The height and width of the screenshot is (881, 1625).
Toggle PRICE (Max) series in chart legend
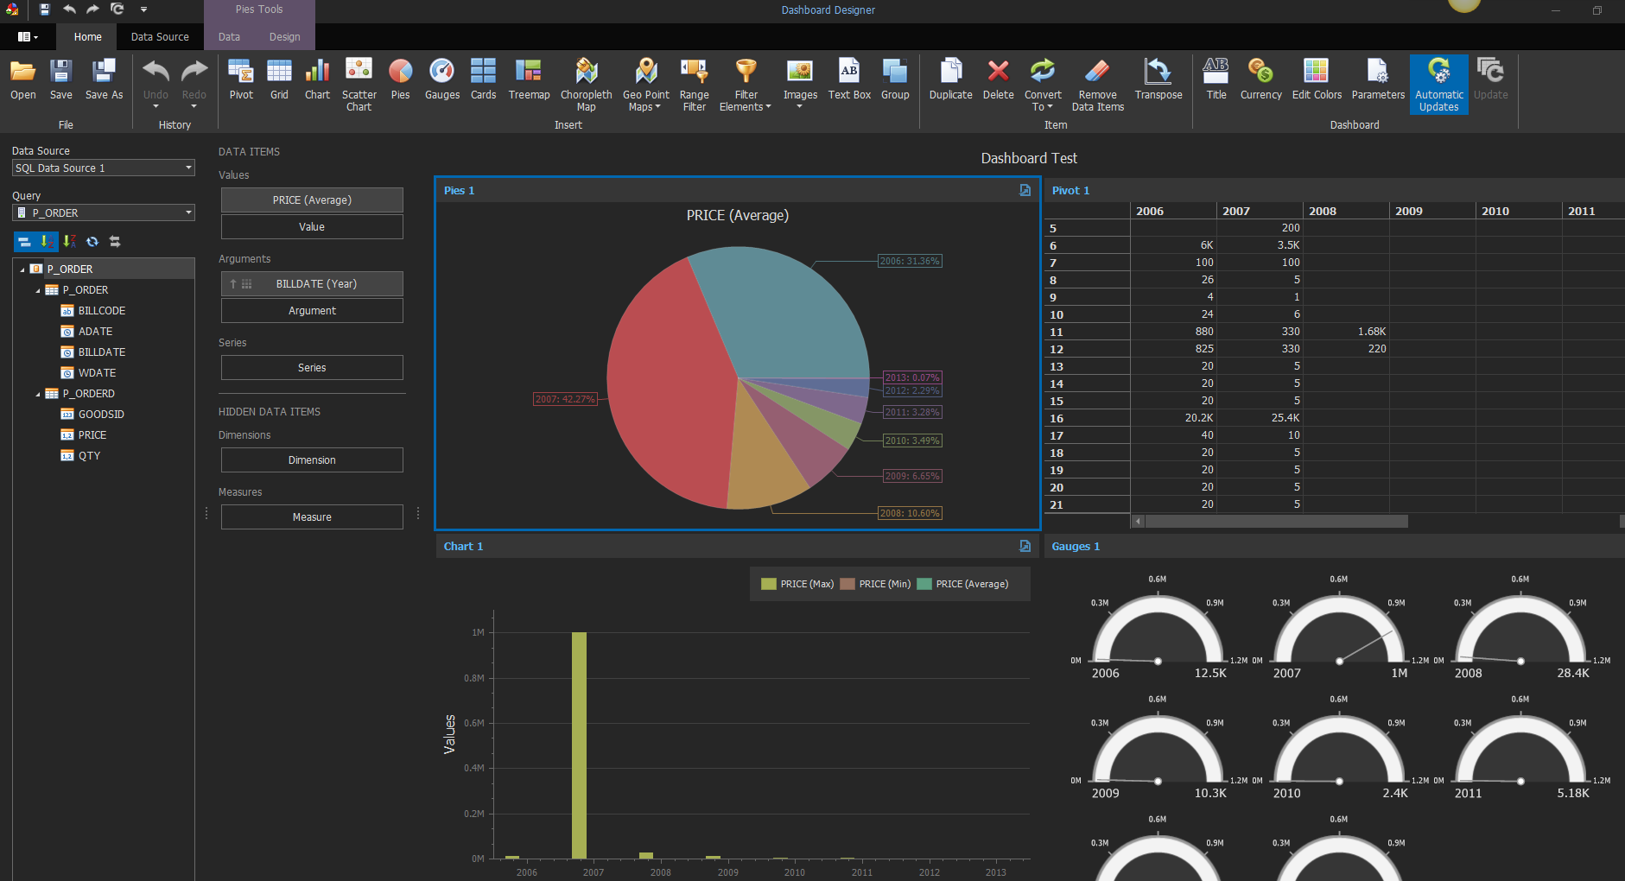tap(797, 584)
